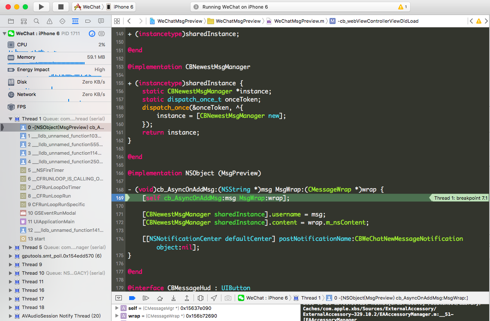Open the iPhone 6 destination selector
The width and height of the screenshot is (490, 321).
pyautogui.click(x=120, y=7)
